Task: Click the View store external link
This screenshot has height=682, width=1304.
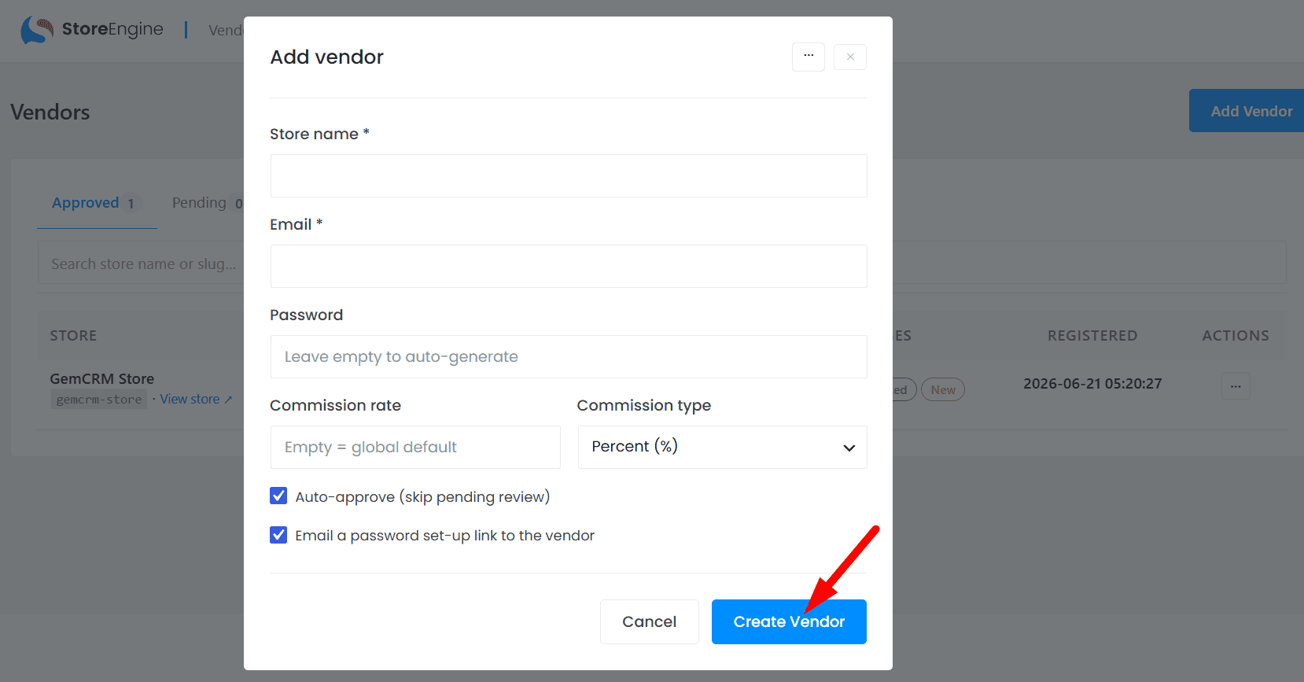Action: tap(196, 399)
